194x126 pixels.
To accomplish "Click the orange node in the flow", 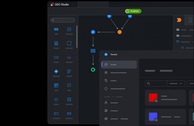I will [x=120, y=32].
